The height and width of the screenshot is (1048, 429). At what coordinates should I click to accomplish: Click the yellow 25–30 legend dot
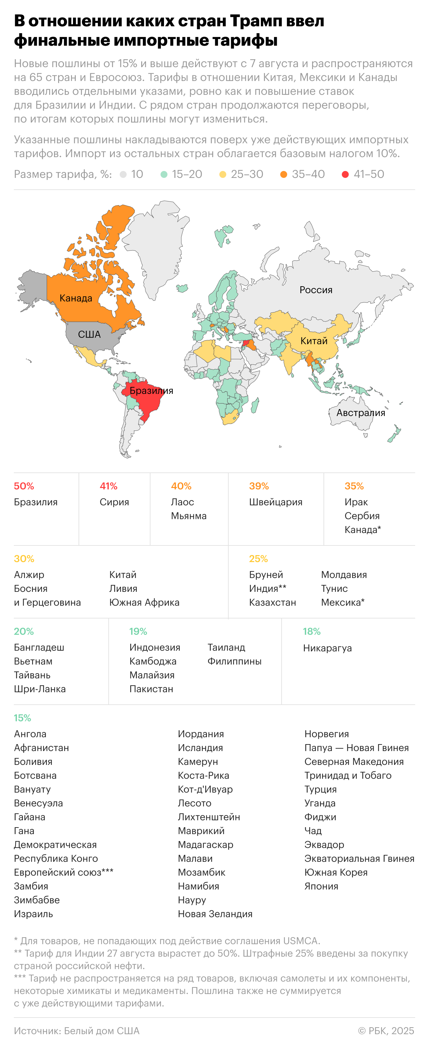click(x=222, y=174)
